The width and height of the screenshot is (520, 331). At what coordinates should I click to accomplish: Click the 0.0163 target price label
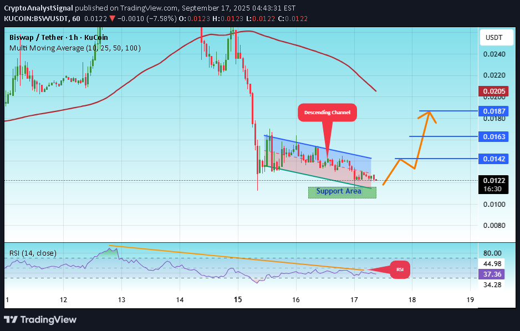494,136
